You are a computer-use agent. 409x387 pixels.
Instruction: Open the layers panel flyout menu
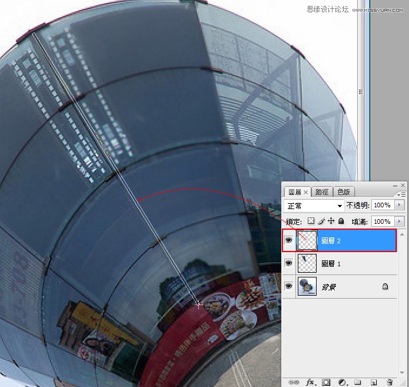[403, 193]
